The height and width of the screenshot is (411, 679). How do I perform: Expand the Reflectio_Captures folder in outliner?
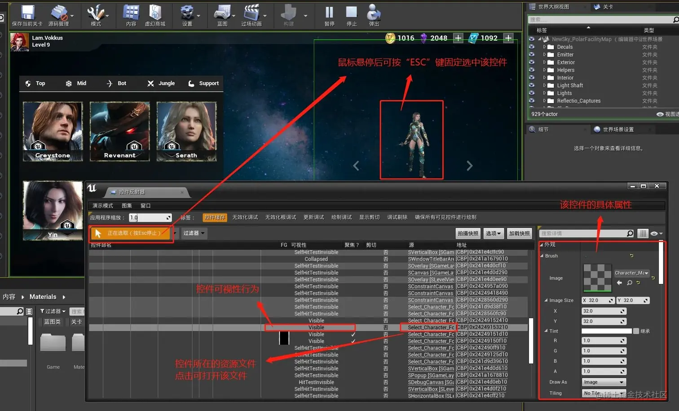[544, 101]
